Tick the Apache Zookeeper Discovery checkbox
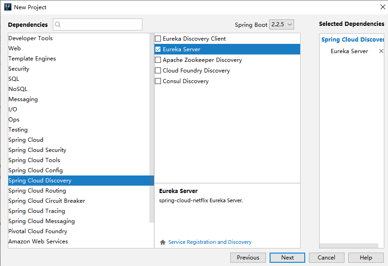The width and height of the screenshot is (388, 266). [158, 60]
